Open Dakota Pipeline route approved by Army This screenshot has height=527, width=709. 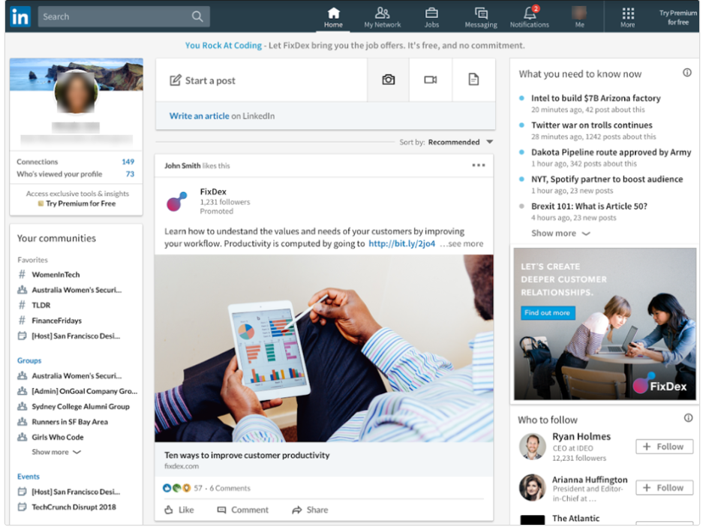[x=611, y=152]
